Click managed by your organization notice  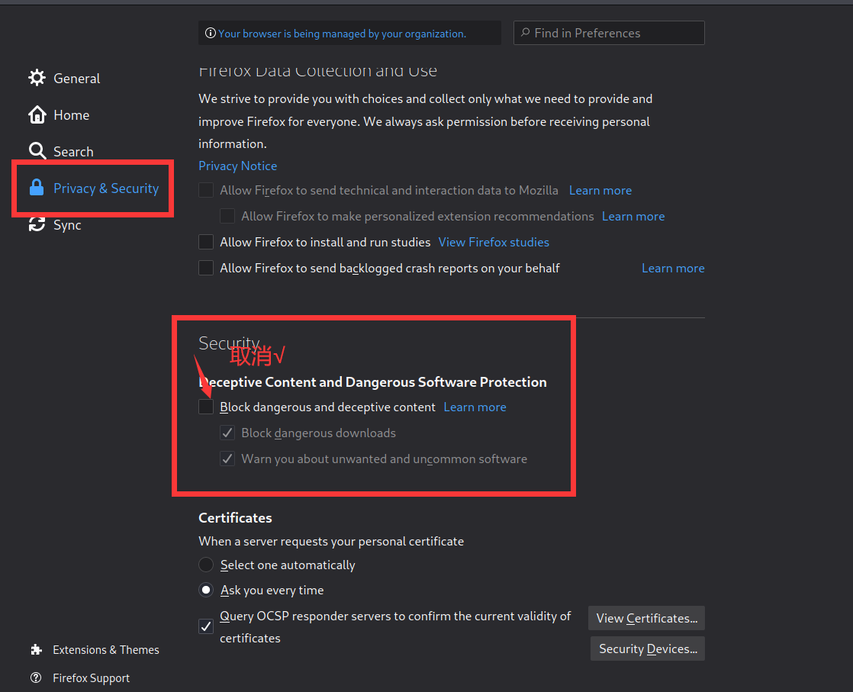coord(342,33)
